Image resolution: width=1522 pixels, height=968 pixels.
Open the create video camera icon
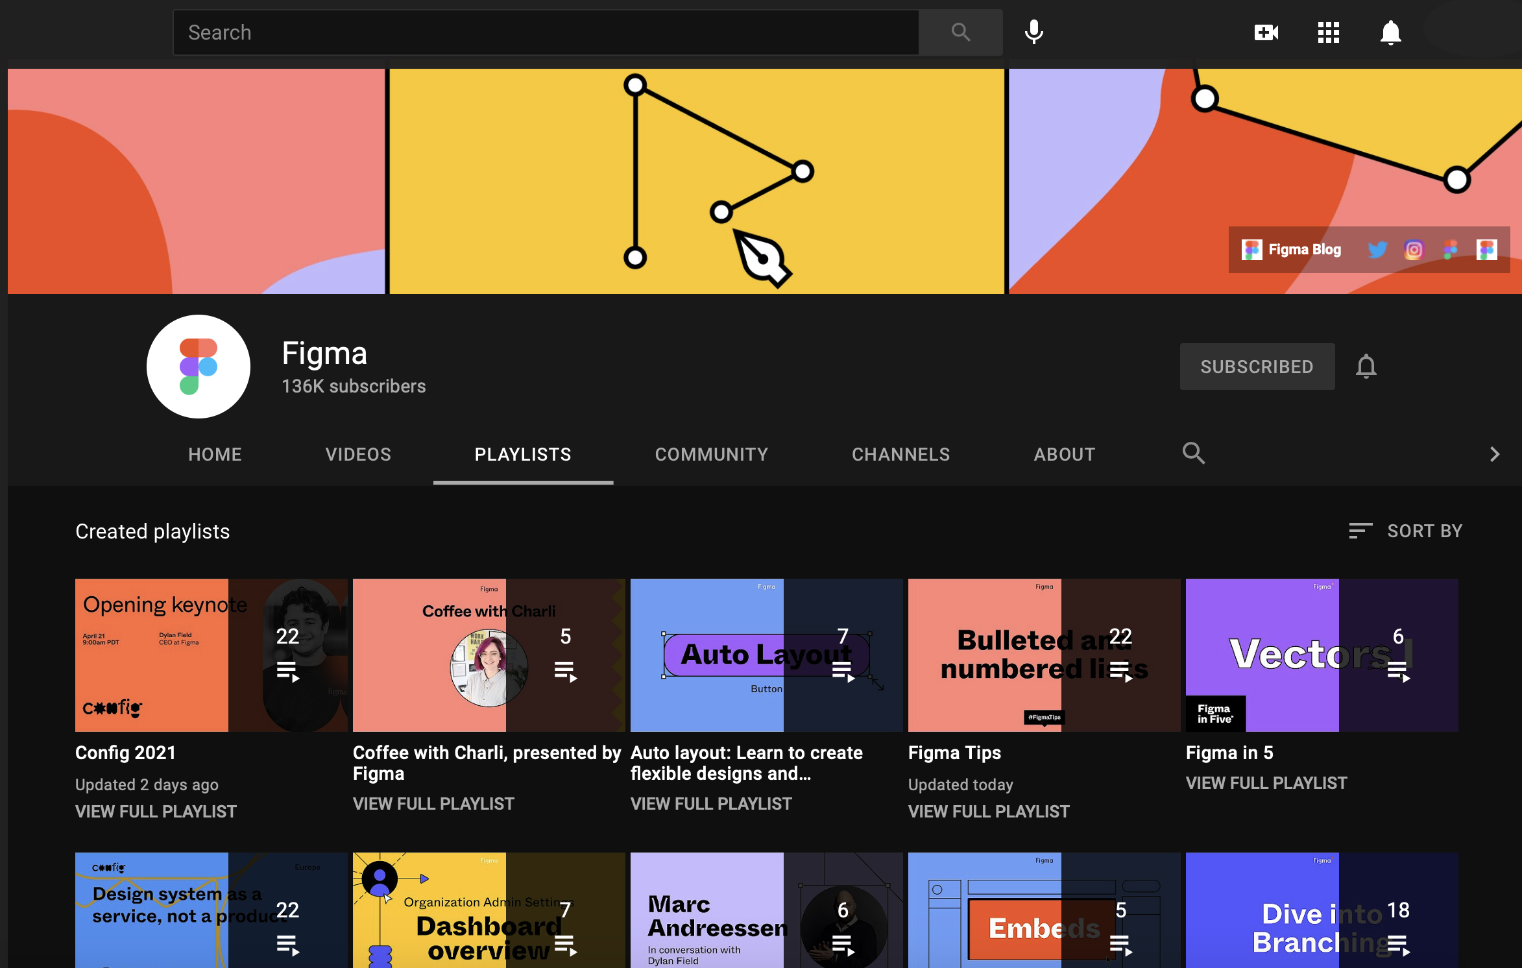[1266, 32]
